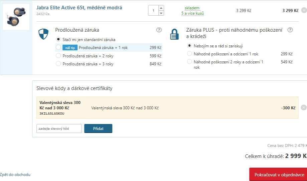Click the 'skladem 5 a více kusů' availability link

(192, 11)
